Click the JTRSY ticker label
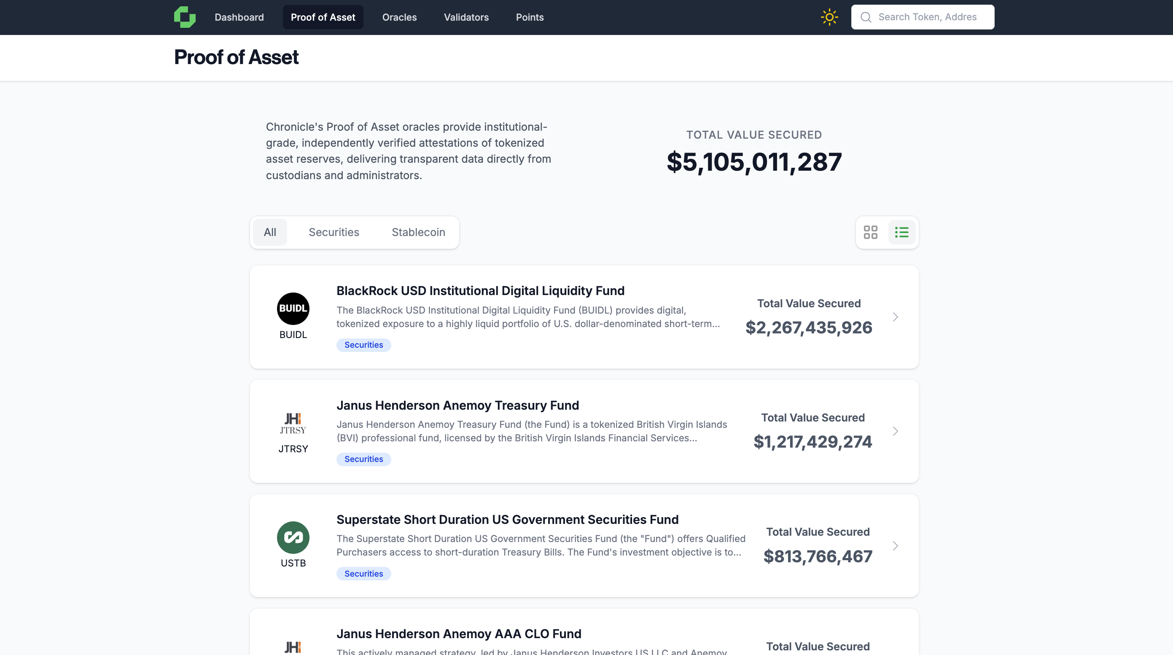 click(293, 449)
